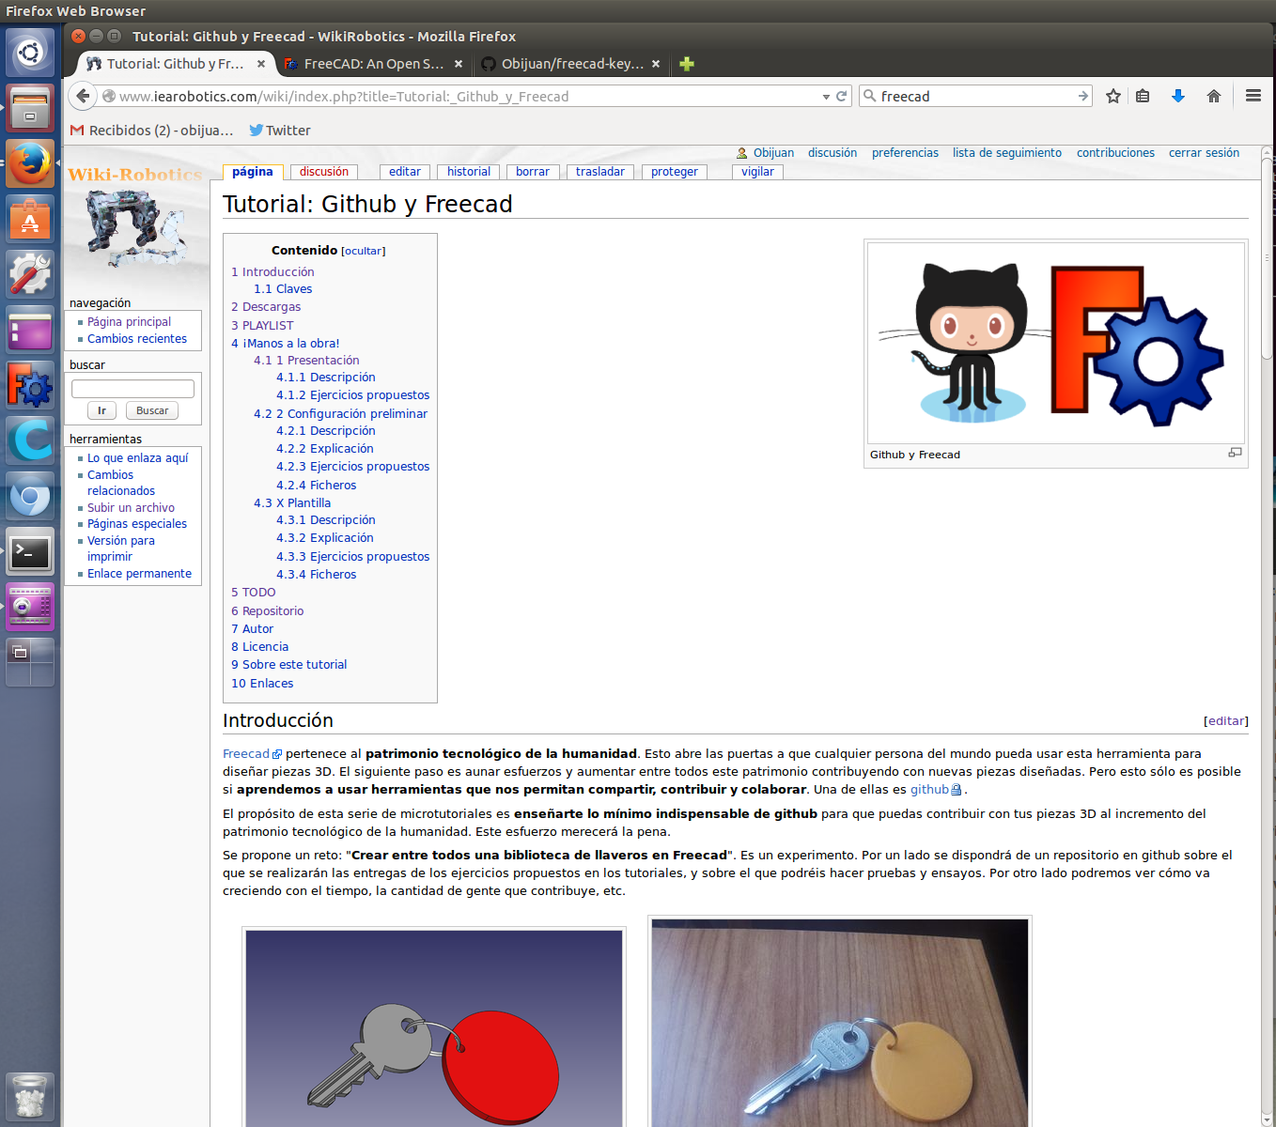Toggle watching the page via vigilar tab

[x=757, y=172]
